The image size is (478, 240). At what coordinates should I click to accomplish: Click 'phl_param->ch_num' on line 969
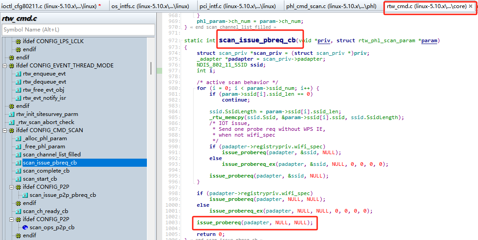[225, 21]
